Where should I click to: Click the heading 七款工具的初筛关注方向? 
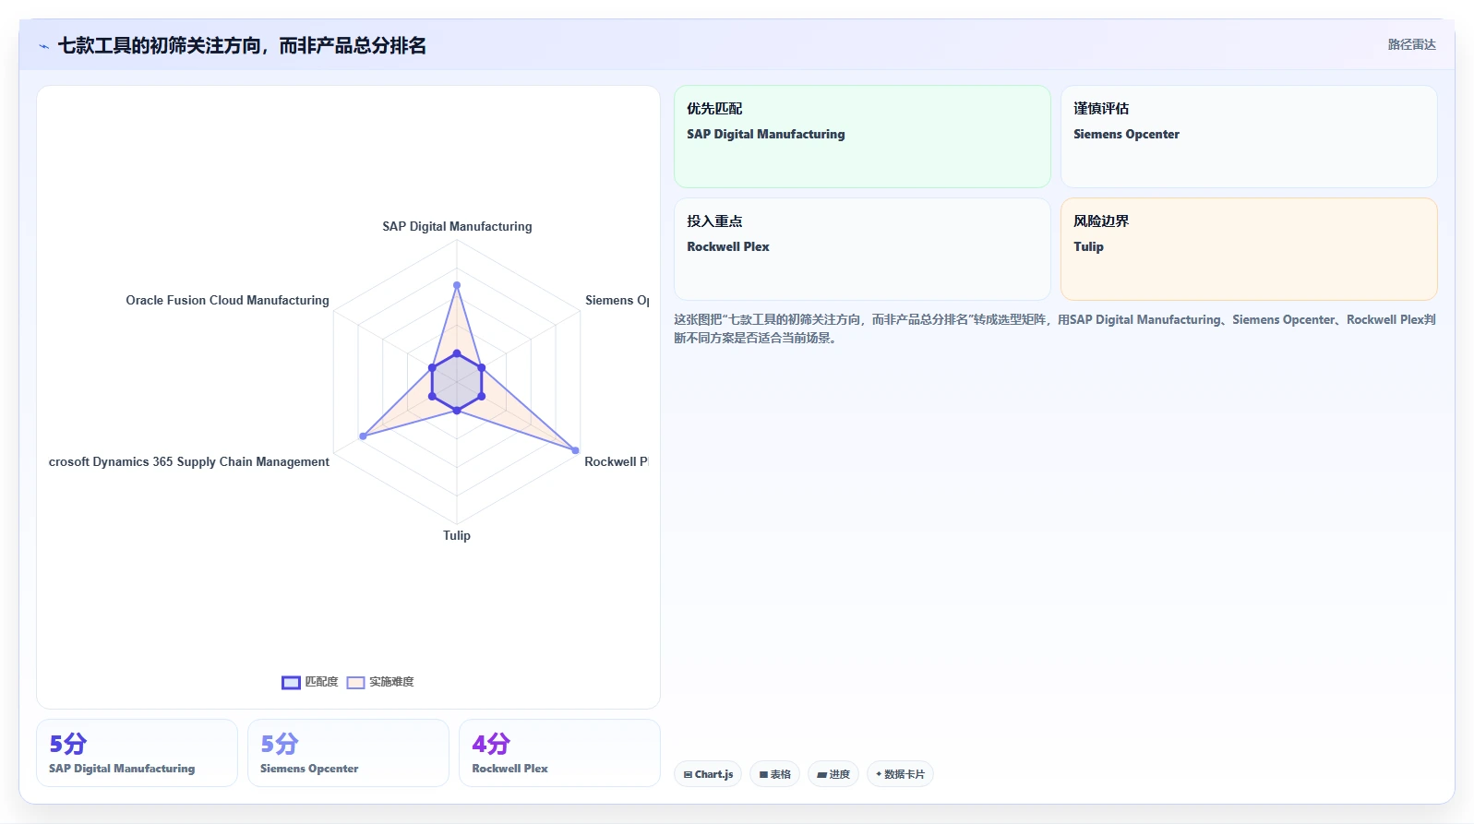tap(242, 45)
